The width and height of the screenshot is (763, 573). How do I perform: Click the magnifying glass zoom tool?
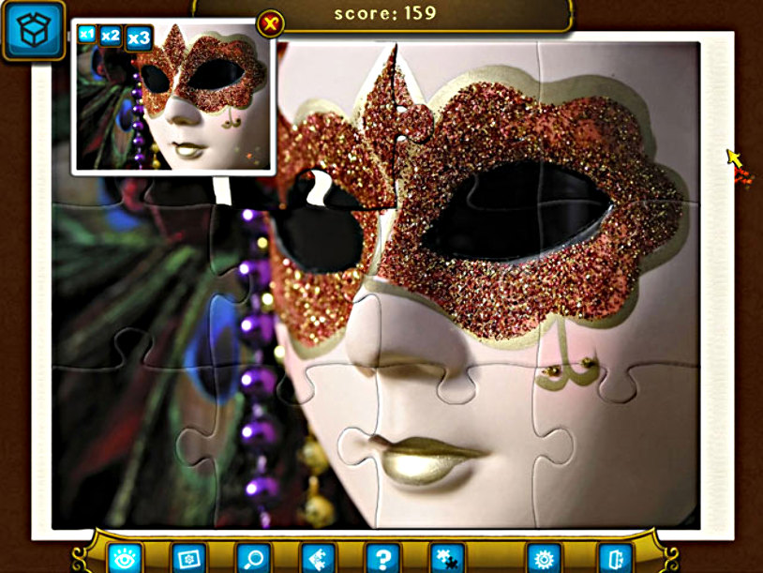click(253, 558)
